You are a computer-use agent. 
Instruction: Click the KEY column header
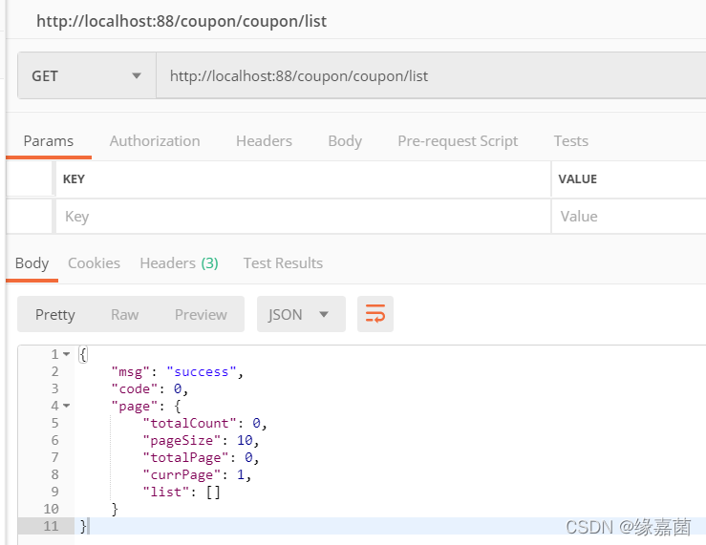[x=74, y=179]
